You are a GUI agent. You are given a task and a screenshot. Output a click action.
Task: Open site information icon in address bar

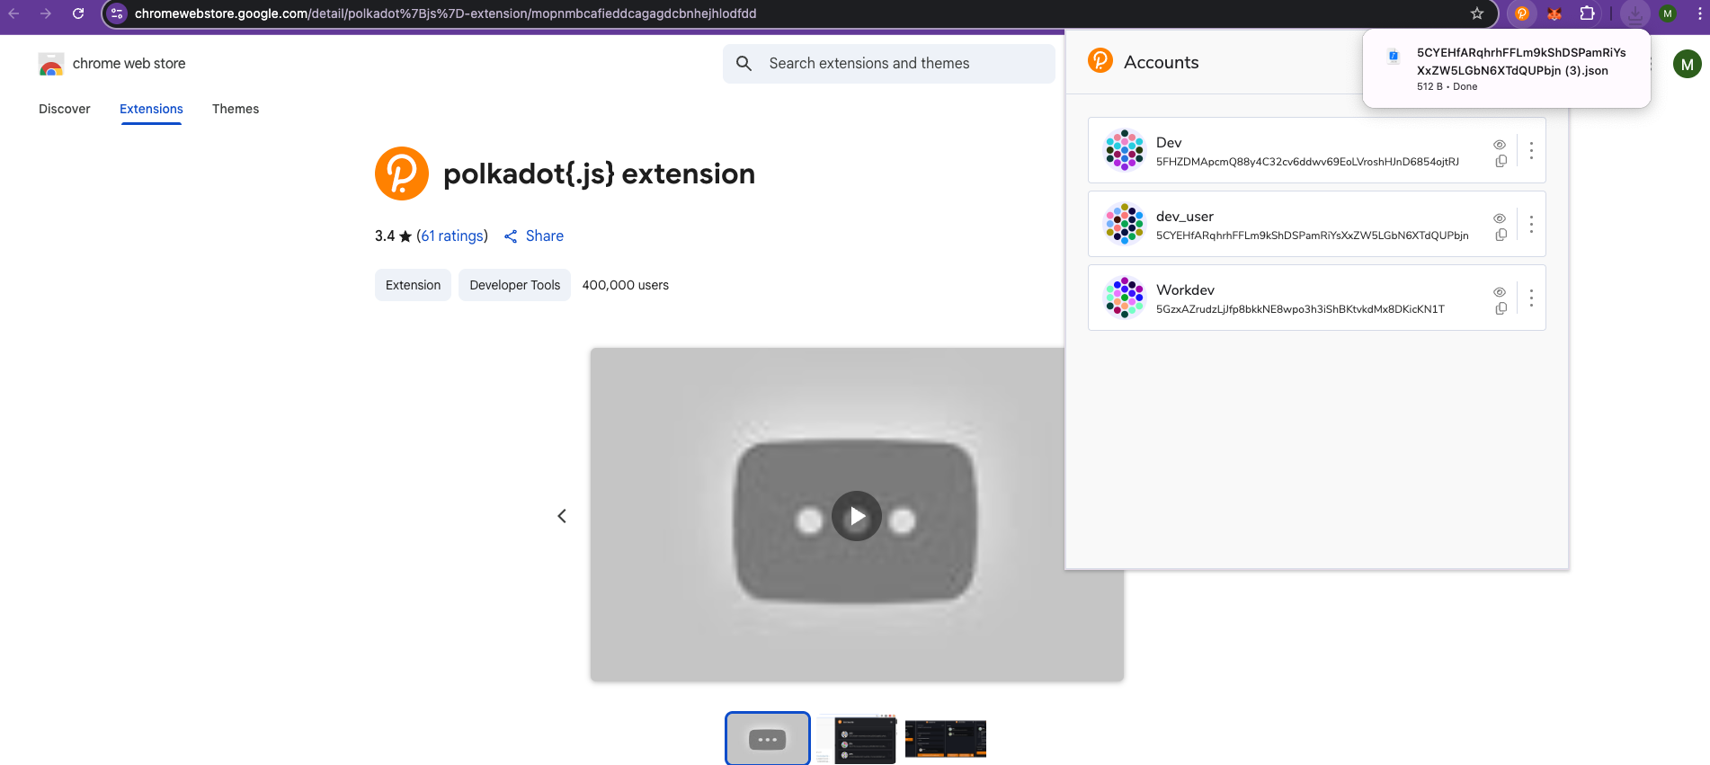click(117, 13)
